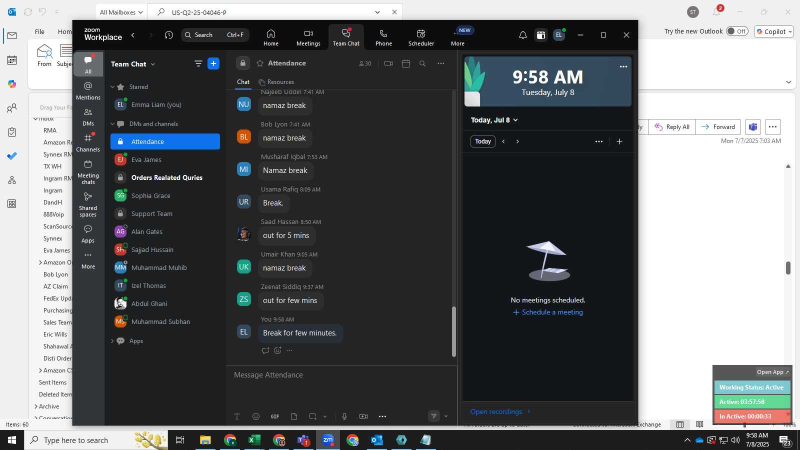Open the More menu in Zoom
The width and height of the screenshot is (800, 450).
click(457, 37)
